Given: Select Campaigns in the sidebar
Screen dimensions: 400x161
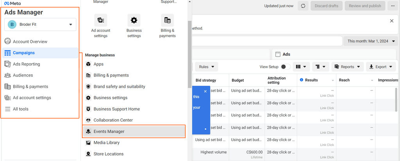Looking at the screenshot, I should click(40, 53).
